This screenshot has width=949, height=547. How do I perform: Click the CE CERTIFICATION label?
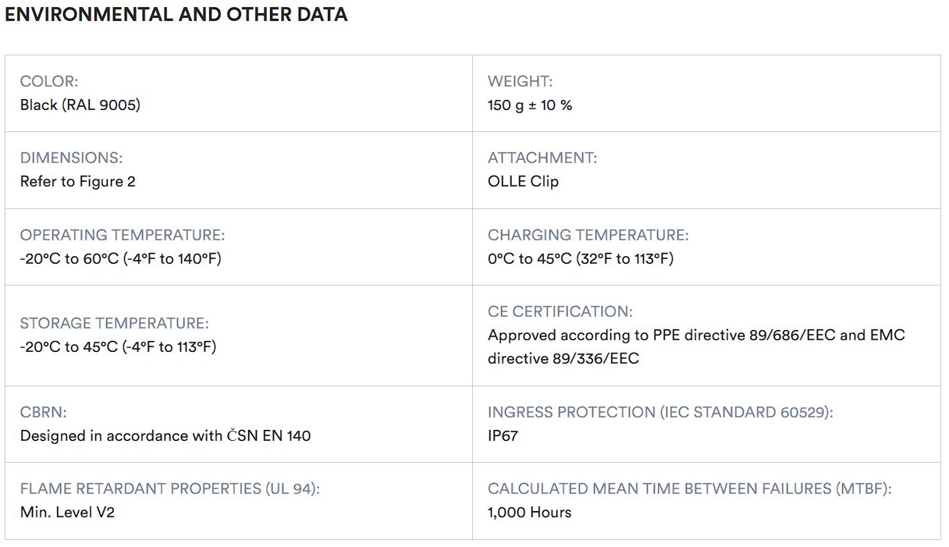[x=560, y=311]
